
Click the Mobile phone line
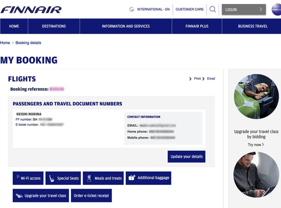click(151, 138)
